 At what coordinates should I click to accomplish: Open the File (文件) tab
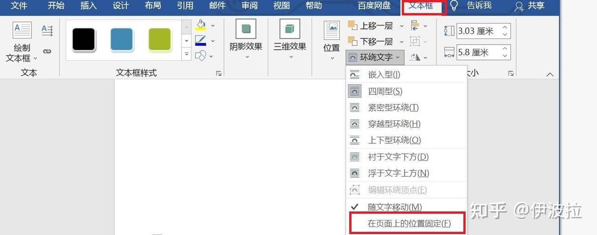pyautogui.click(x=19, y=6)
